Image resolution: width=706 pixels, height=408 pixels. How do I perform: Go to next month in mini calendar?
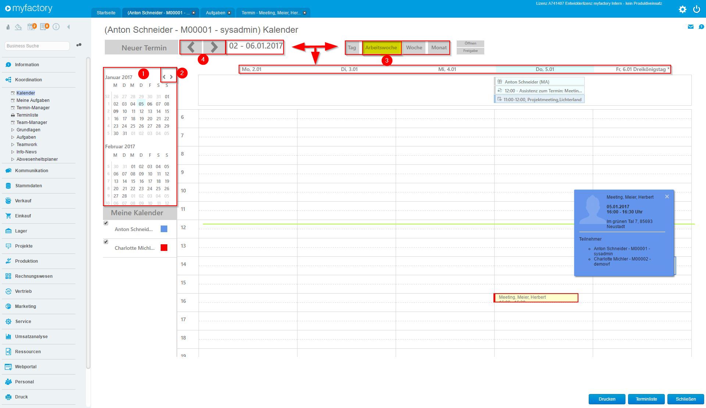[171, 77]
